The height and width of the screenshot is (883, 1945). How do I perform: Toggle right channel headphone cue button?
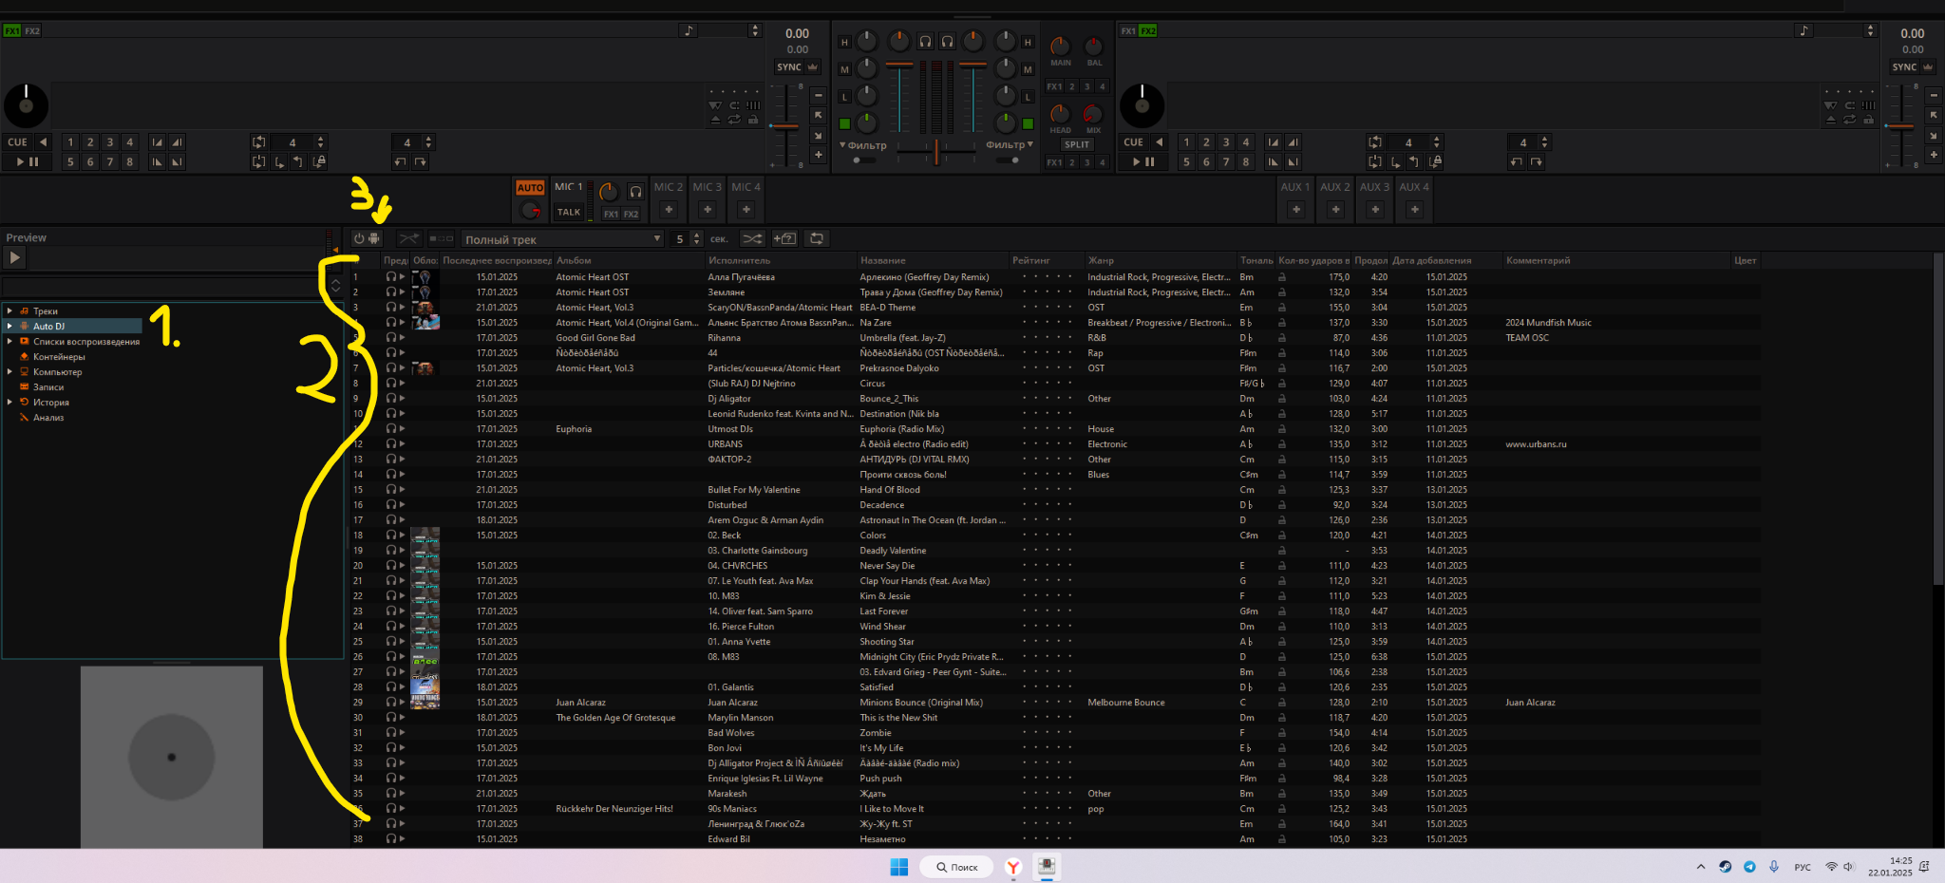coord(948,41)
